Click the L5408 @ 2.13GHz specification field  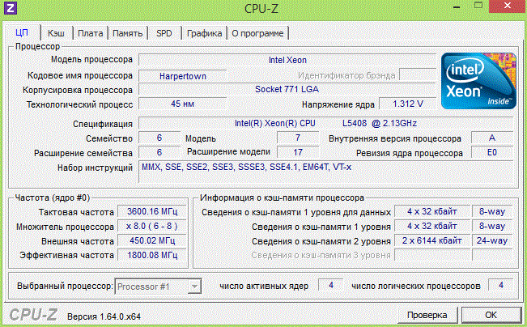325,123
